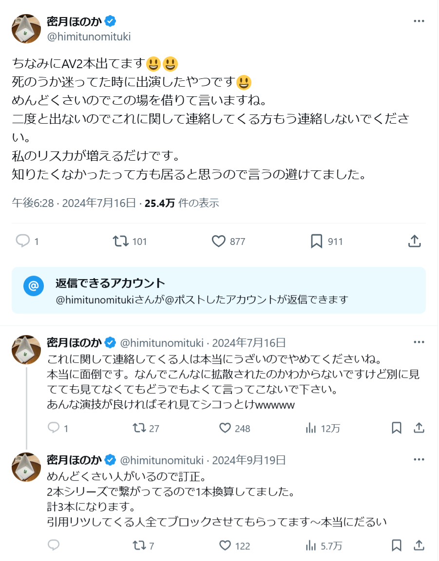View analytics showing 5.7万 views
Viewport: 439px width, 561px height.
pos(310,545)
